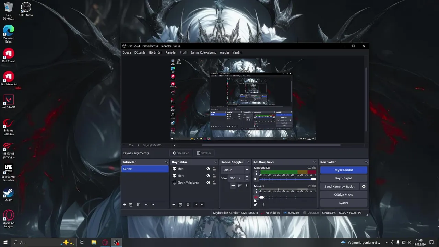Add a new source with the plus icon in Kaynaklar
This screenshot has width=439, height=247.
tap(174, 205)
